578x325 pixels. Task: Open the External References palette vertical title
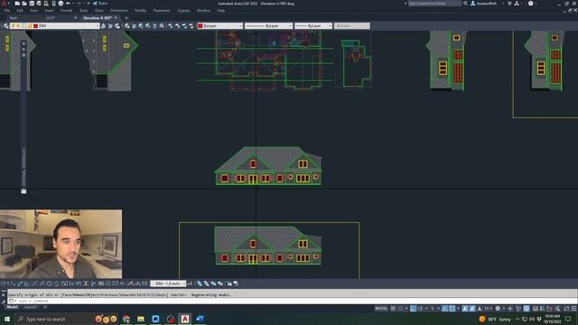tap(24, 167)
